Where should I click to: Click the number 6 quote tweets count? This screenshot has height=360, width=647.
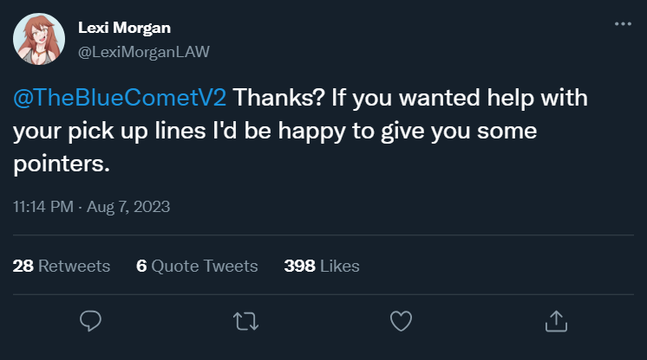(141, 266)
